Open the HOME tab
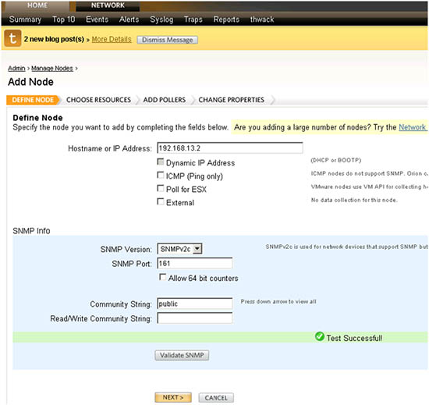 click(x=37, y=5)
